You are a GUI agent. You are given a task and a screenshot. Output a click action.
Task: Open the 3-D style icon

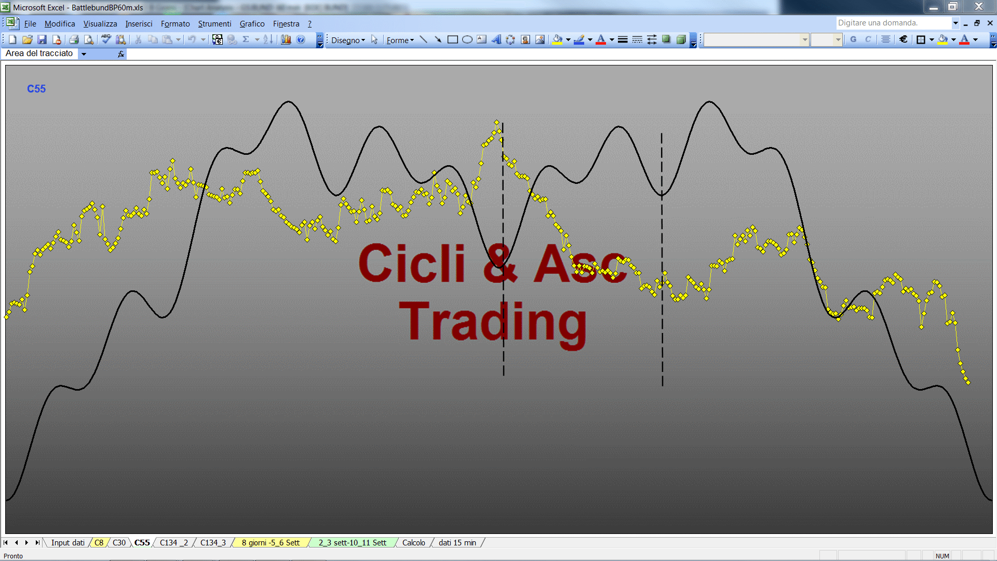(x=681, y=39)
